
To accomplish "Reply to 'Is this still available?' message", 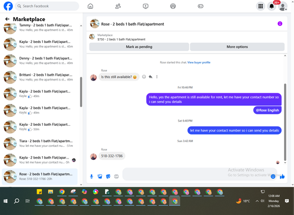I will click(x=151, y=77).
